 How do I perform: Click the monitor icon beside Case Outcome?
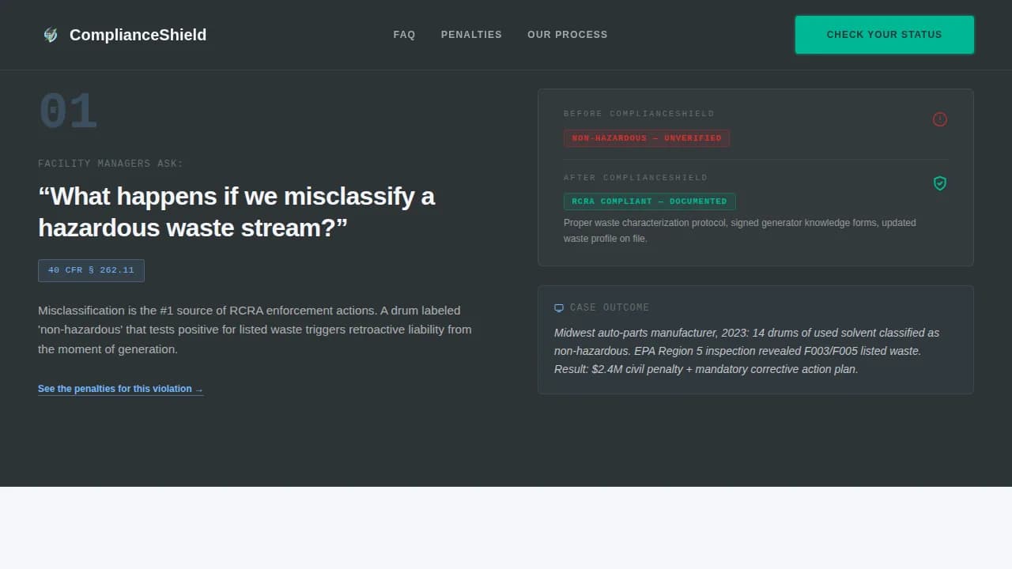pyautogui.click(x=559, y=307)
